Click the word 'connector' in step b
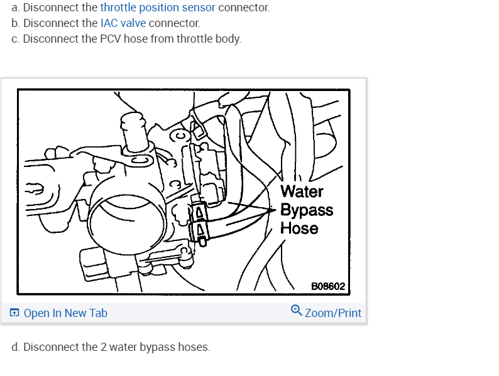 [x=174, y=23]
